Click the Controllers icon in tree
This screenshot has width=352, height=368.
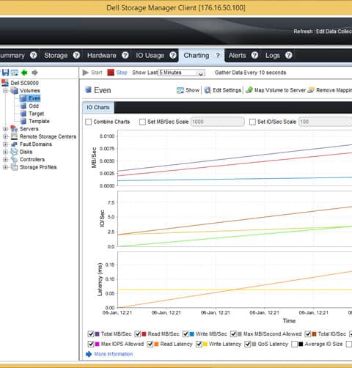(x=14, y=159)
